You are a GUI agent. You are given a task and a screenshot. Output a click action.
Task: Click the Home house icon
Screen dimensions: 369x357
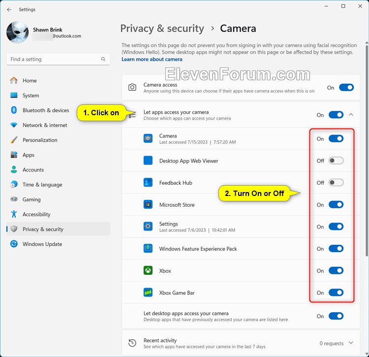click(14, 81)
